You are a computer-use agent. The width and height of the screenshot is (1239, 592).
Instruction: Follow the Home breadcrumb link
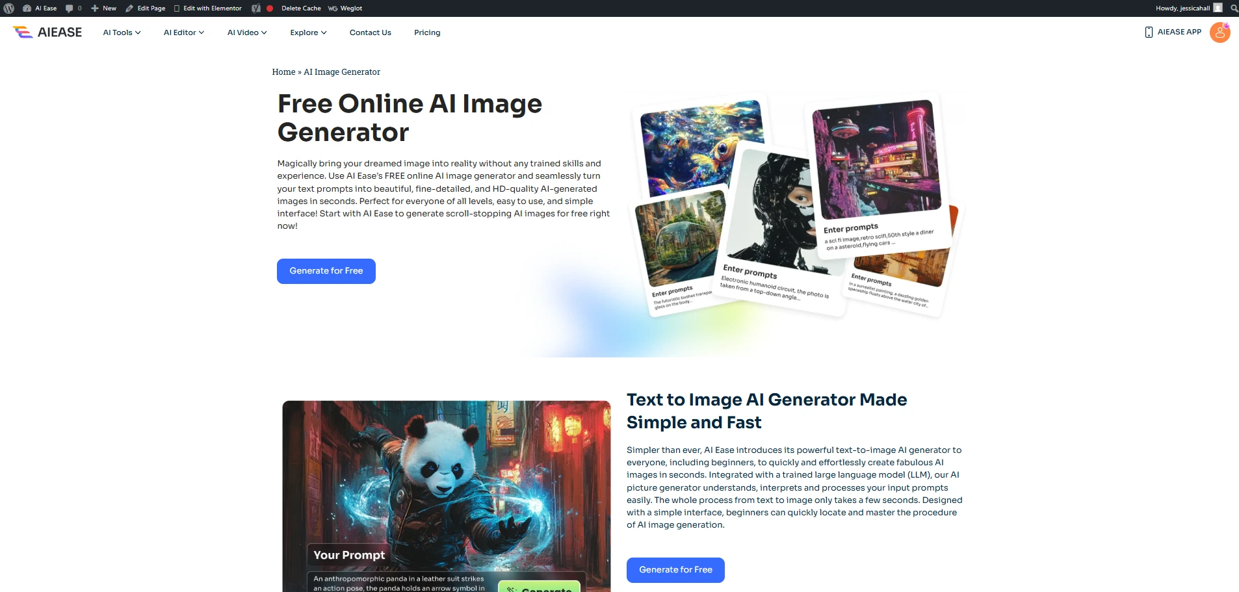pos(283,72)
